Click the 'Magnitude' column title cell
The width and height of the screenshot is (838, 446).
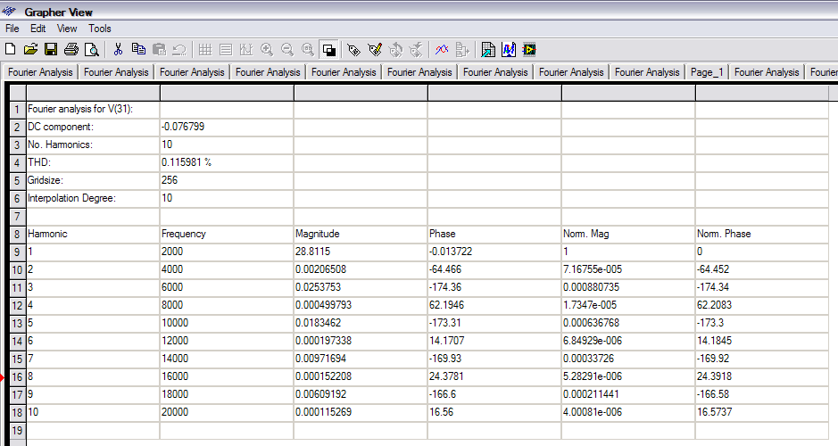point(361,234)
